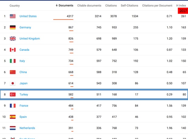This screenshot has width=188, height=139.
Task: Open the United States country link
Action: [x=28, y=16]
